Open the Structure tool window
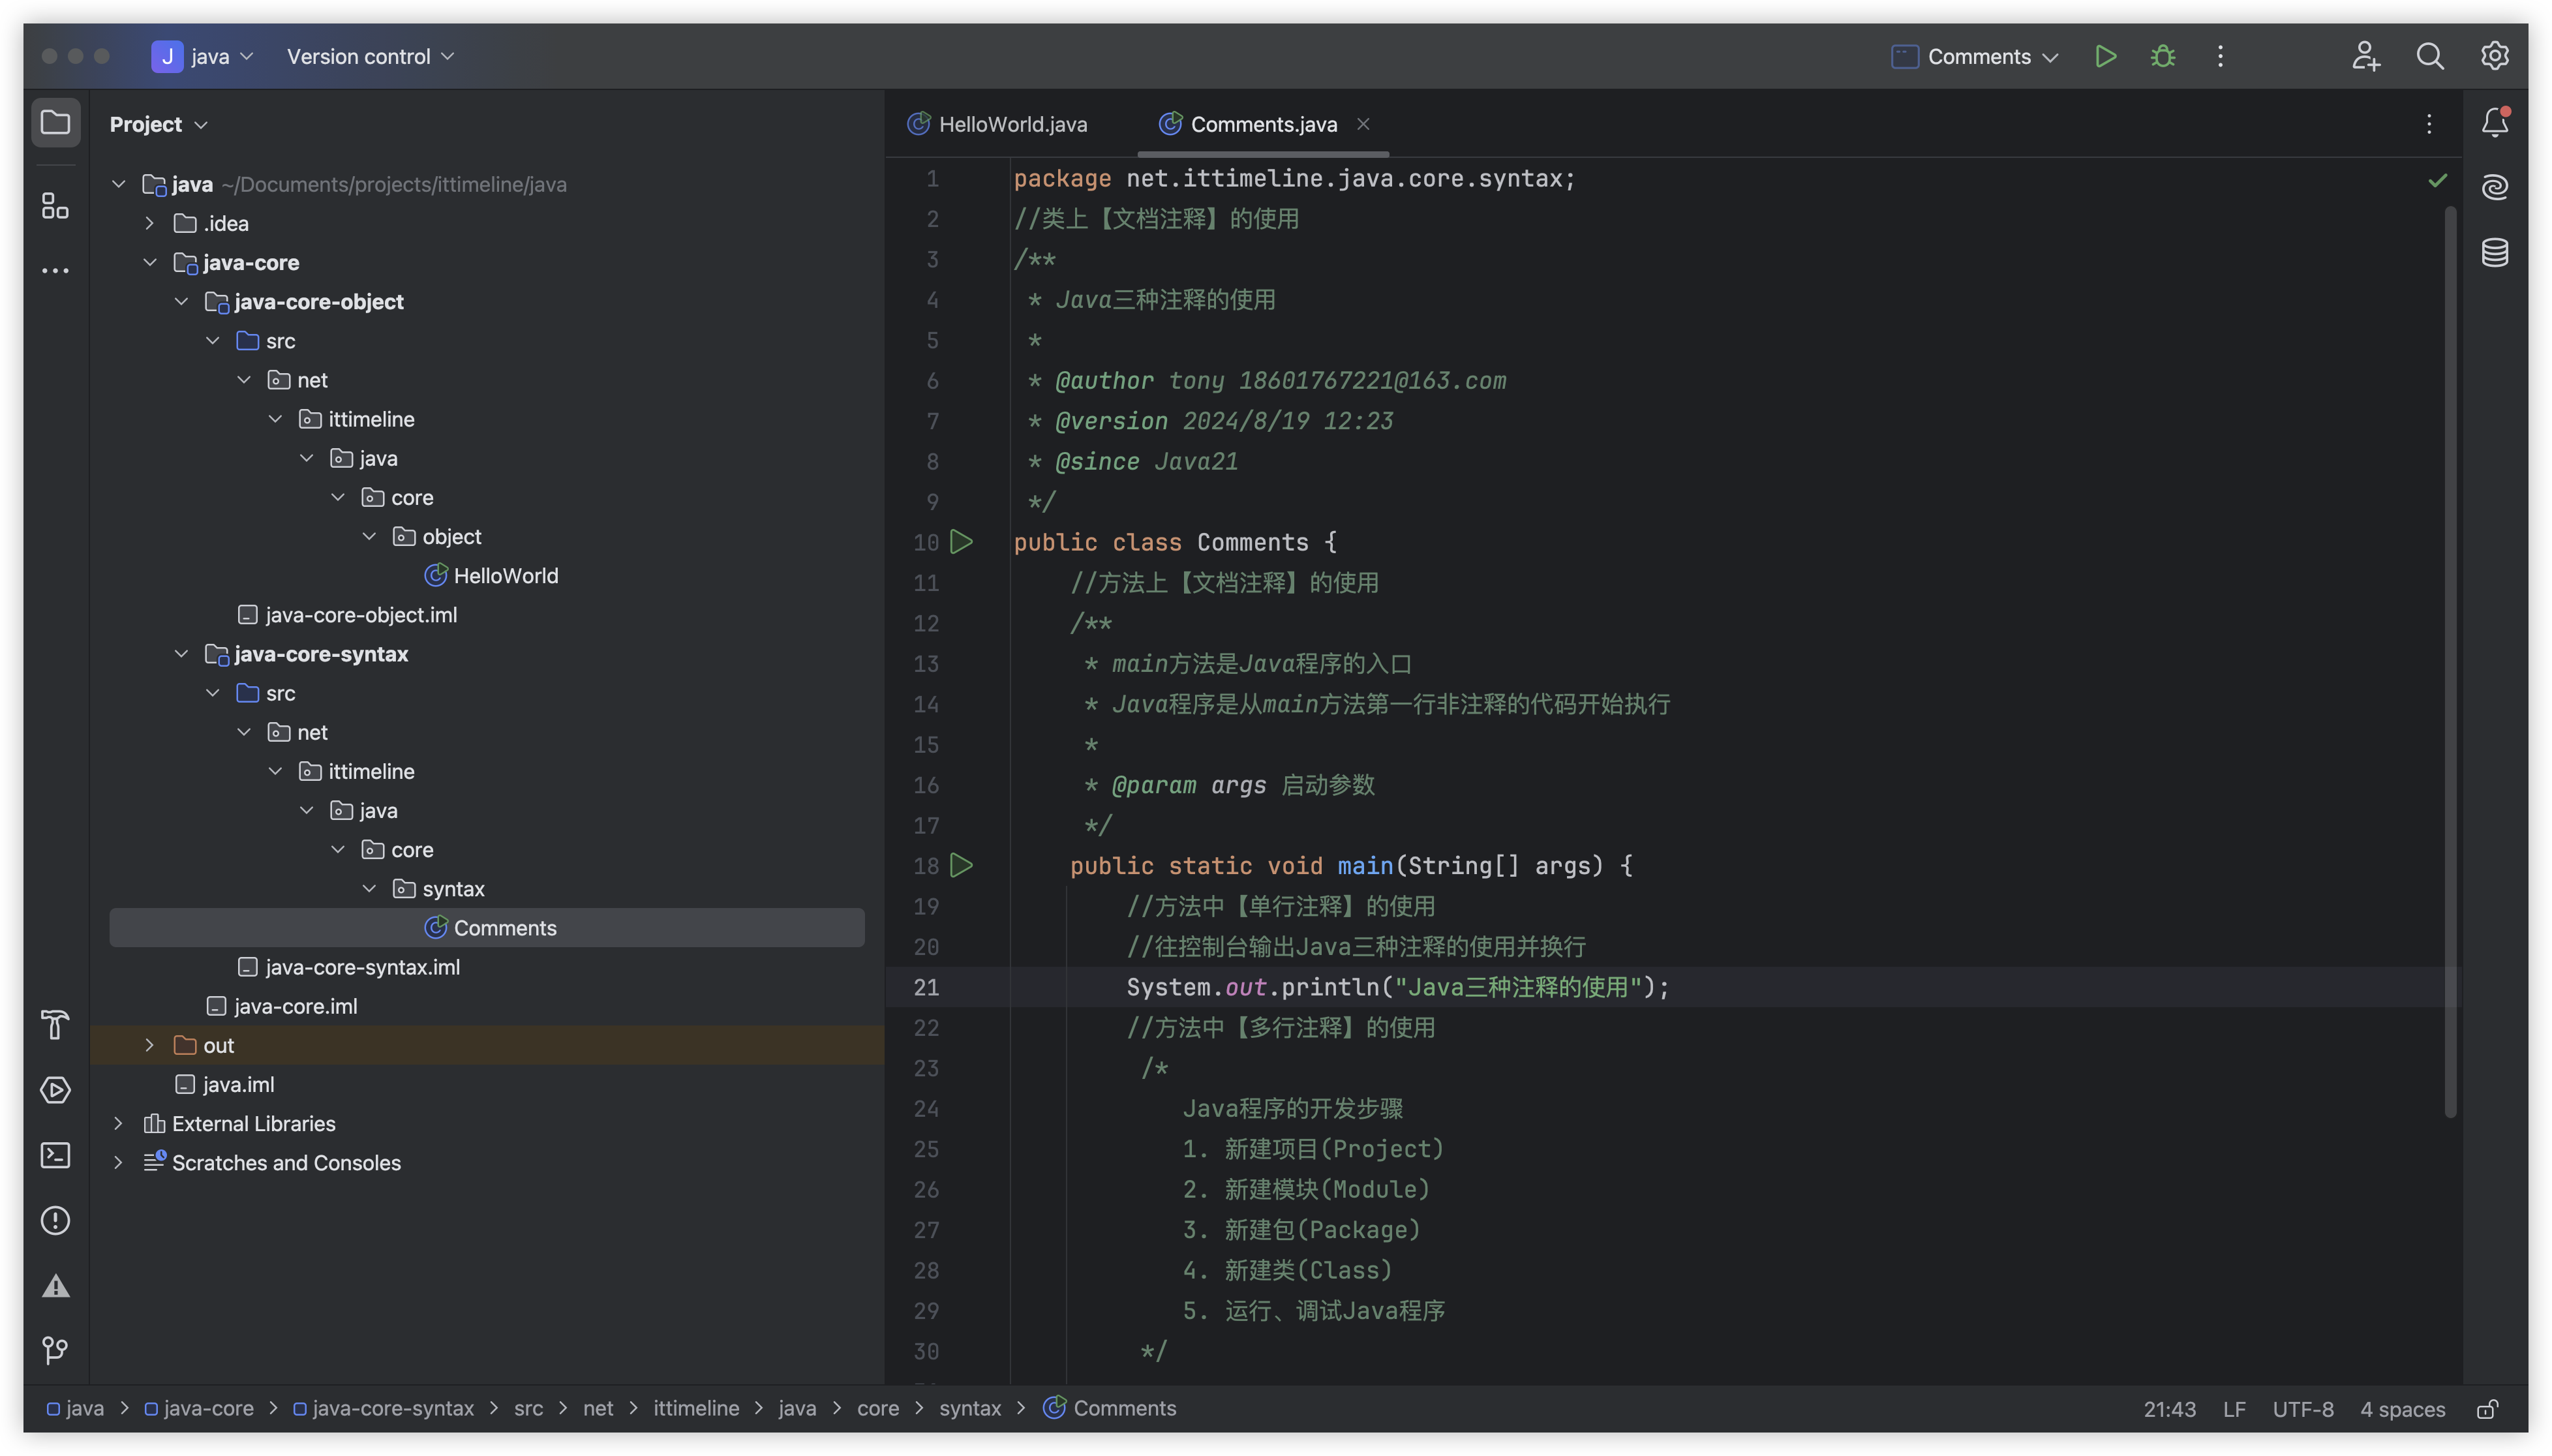 [x=55, y=206]
